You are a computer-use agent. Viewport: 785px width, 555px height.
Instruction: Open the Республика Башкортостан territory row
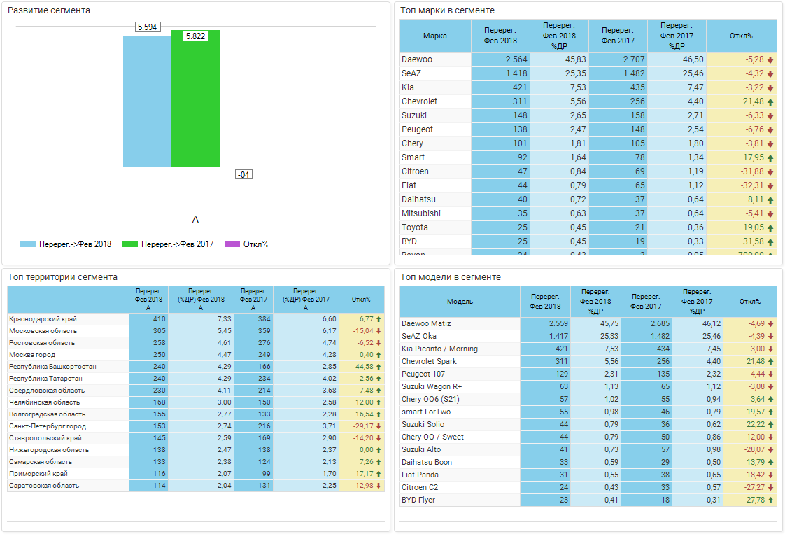coord(52,367)
